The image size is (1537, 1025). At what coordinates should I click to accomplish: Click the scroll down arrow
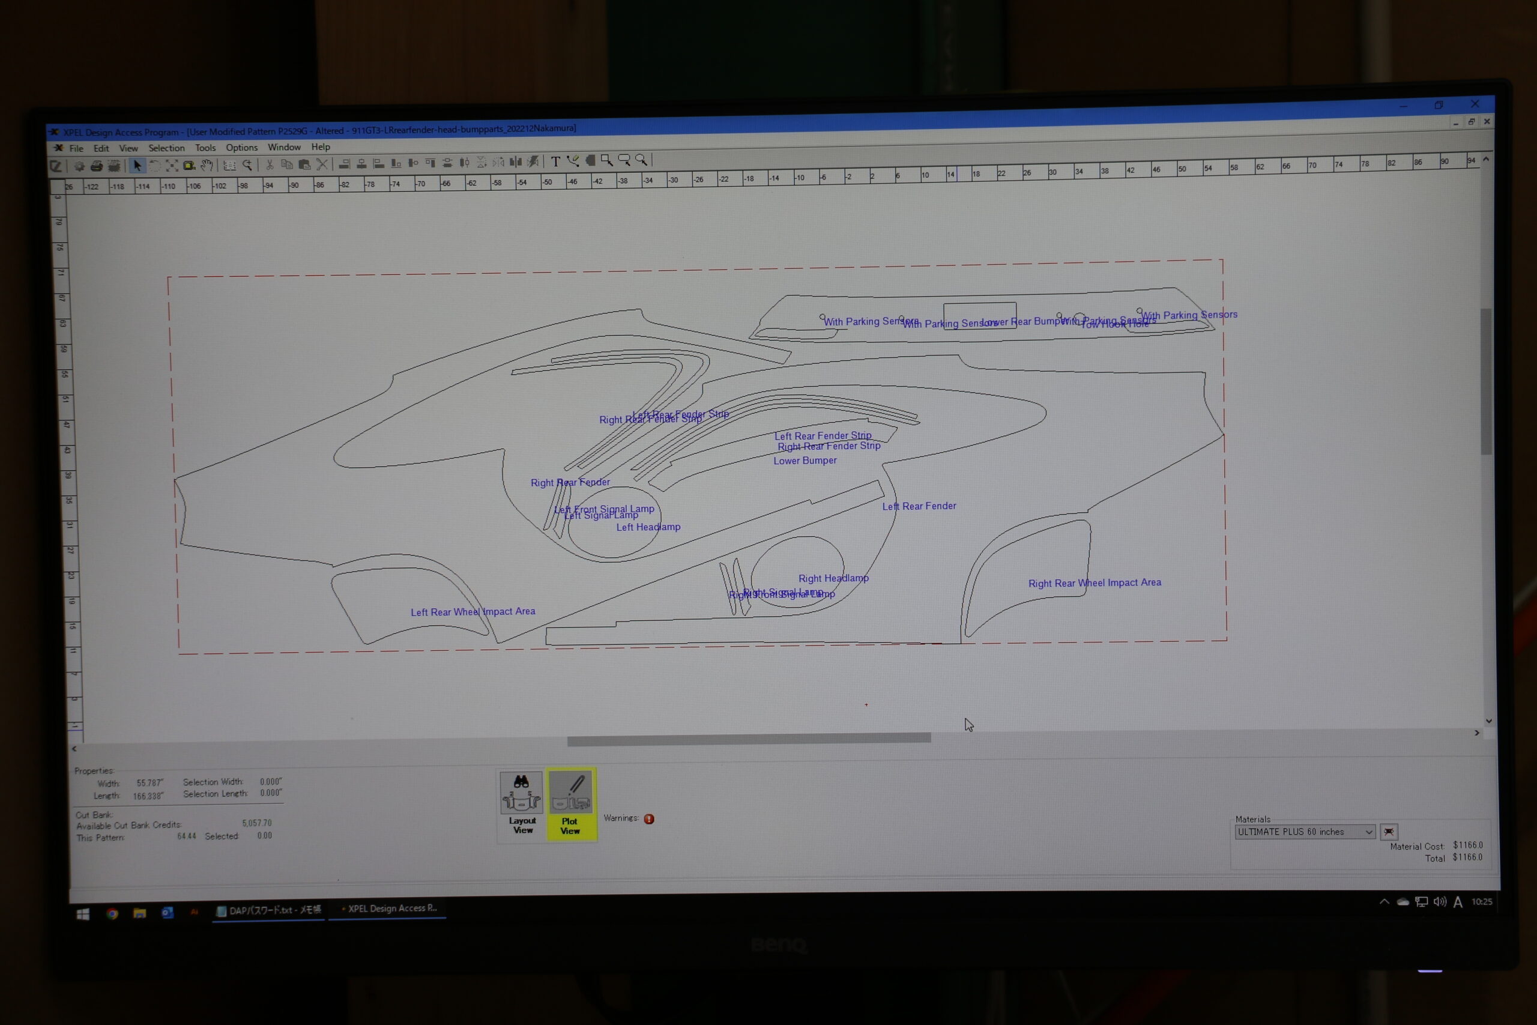click(1488, 721)
